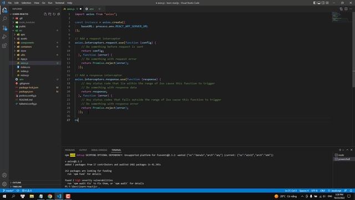Viewport: 355px width, 200px height.
Task: Open the Explorer view in activity bar
Action: [4, 10]
